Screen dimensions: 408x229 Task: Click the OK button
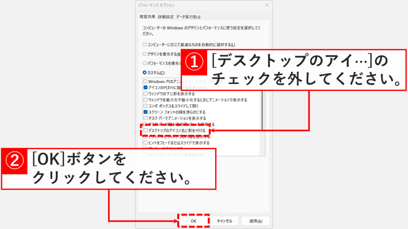pyautogui.click(x=194, y=221)
